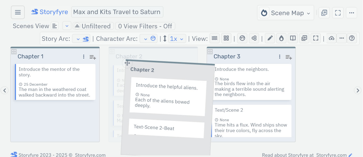The image size is (363, 157).
Task: Open the 1x zoom level dropdown
Action: point(177,38)
